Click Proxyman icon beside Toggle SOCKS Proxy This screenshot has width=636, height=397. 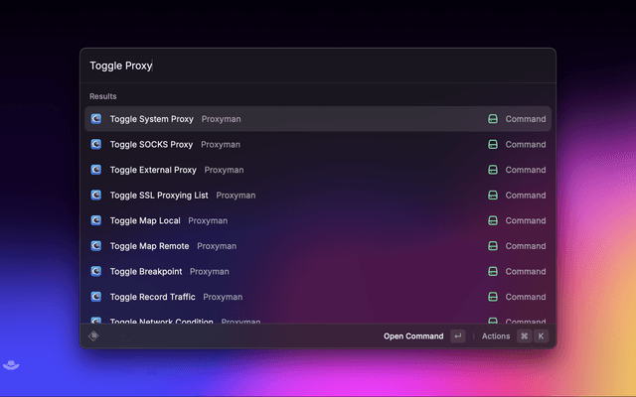coord(96,144)
